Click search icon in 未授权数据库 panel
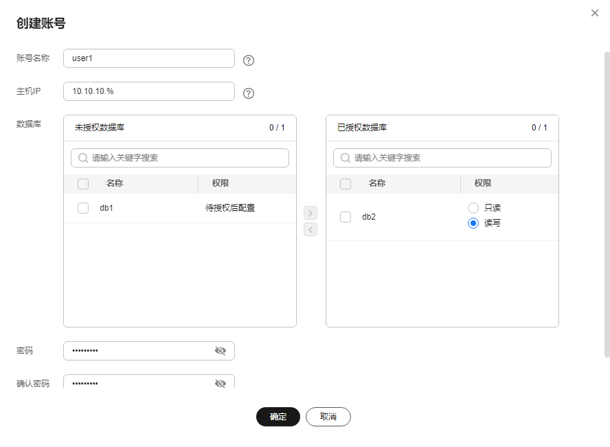The height and width of the screenshot is (447, 610). (83, 158)
